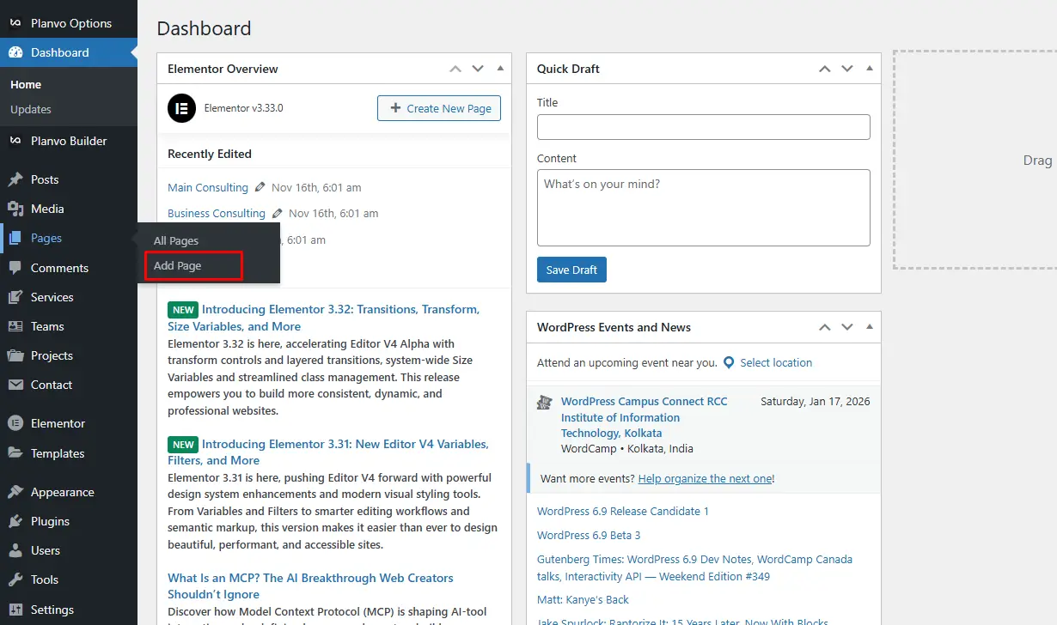Image resolution: width=1057 pixels, height=625 pixels.
Task: Click the Elementor round logo icon
Action: (182, 108)
